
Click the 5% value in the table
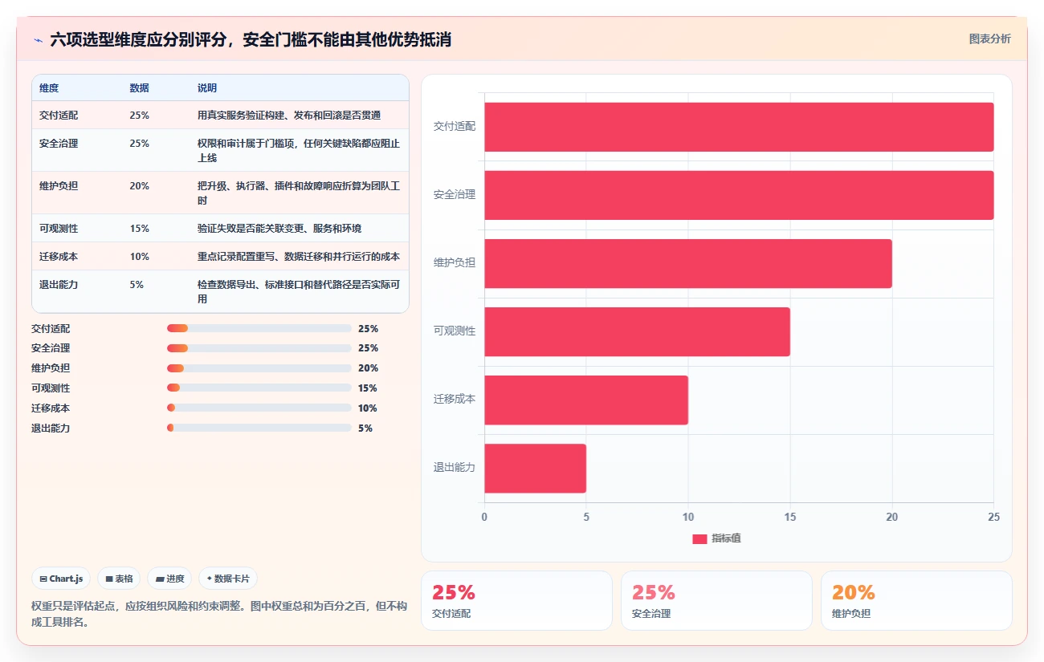point(137,285)
